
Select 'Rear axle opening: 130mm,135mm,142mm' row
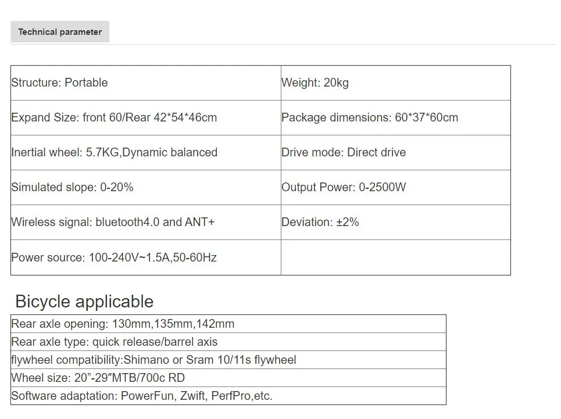pyautogui.click(x=228, y=324)
